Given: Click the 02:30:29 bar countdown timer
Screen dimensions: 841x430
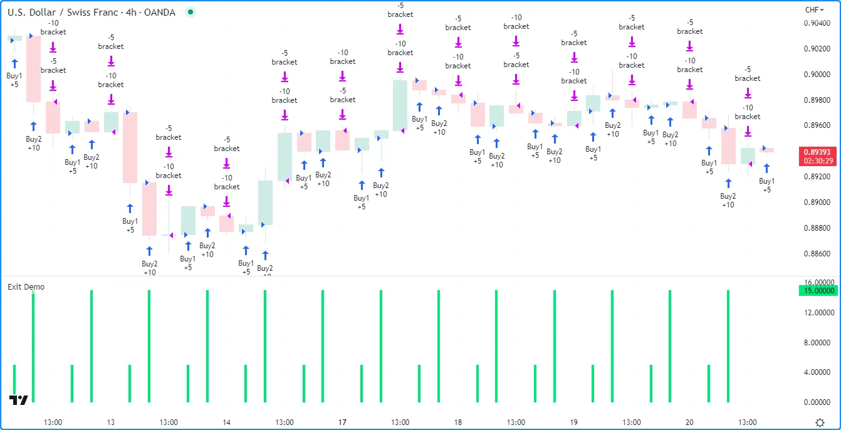Looking at the screenshot, I should (x=817, y=160).
